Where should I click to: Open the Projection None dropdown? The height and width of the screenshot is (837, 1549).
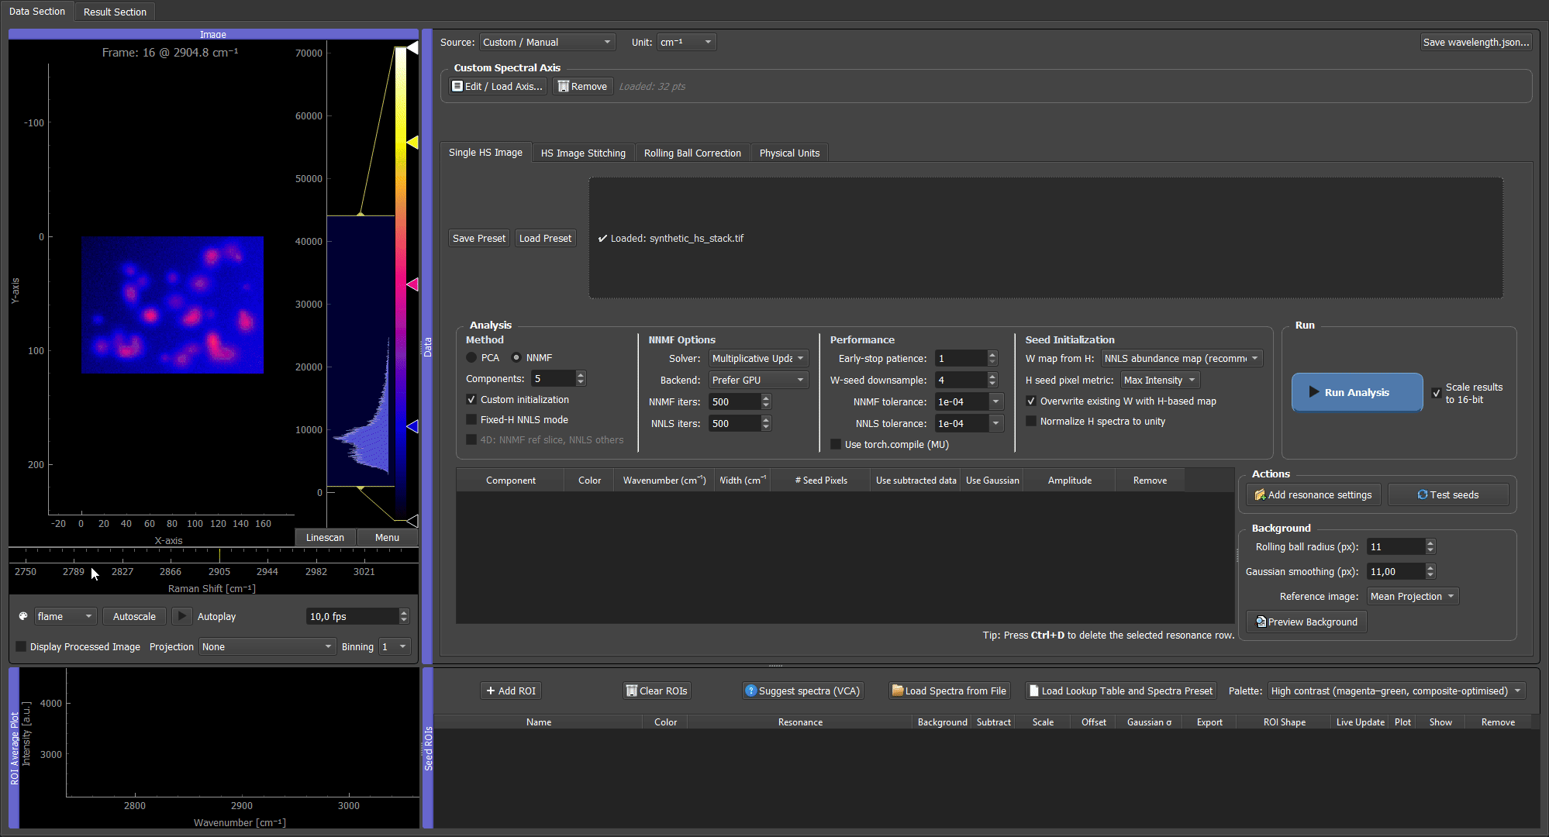(x=267, y=646)
